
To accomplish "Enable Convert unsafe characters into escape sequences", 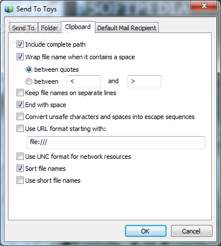I will point(20,117).
